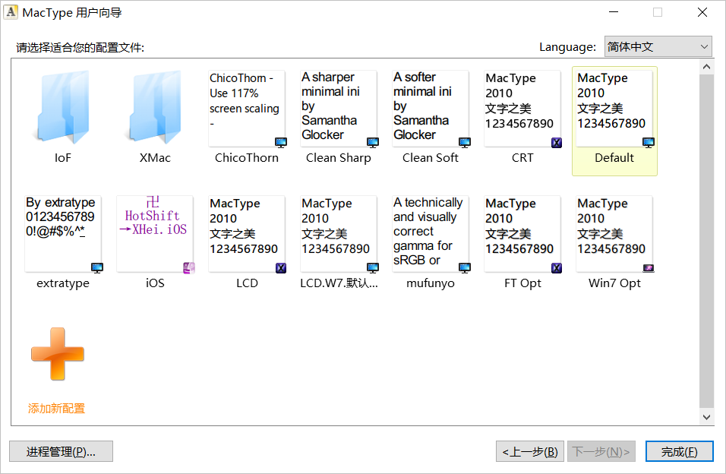Click the purple badge on iOS preview
This screenshot has width=726, height=474.
click(x=189, y=268)
